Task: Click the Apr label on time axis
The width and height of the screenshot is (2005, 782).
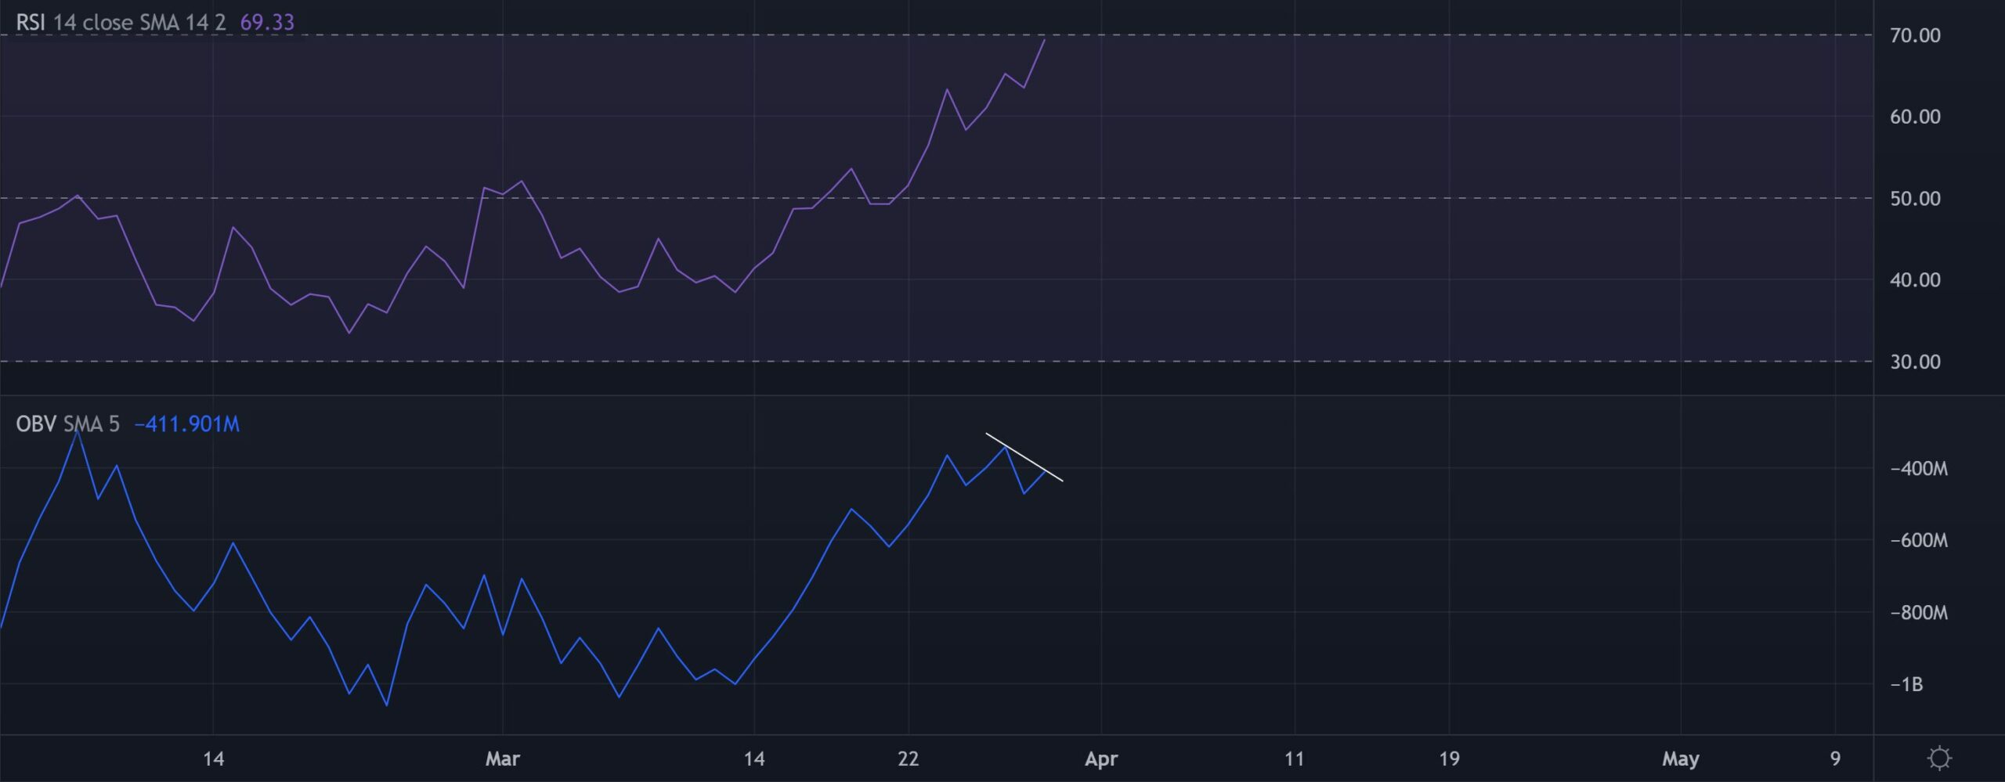Action: 1101,758
